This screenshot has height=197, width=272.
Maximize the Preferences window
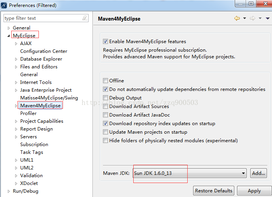pyautogui.click(x=251, y=3)
